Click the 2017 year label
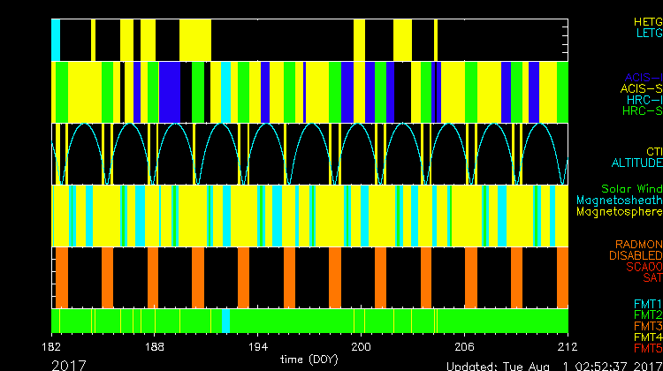This screenshot has width=663, height=371. 69,364
